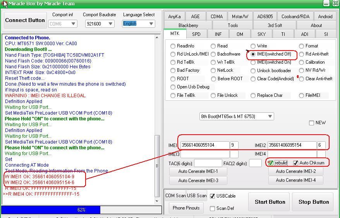
Task: Click the IMEI2 input field
Action: point(292,145)
